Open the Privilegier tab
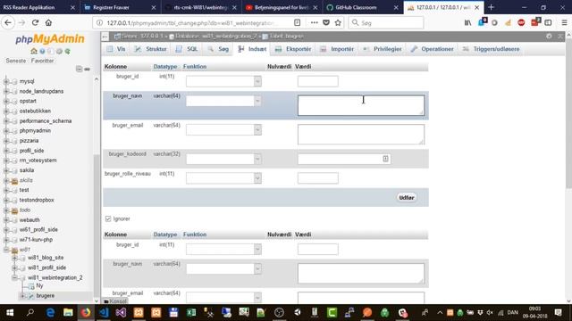 point(383,49)
